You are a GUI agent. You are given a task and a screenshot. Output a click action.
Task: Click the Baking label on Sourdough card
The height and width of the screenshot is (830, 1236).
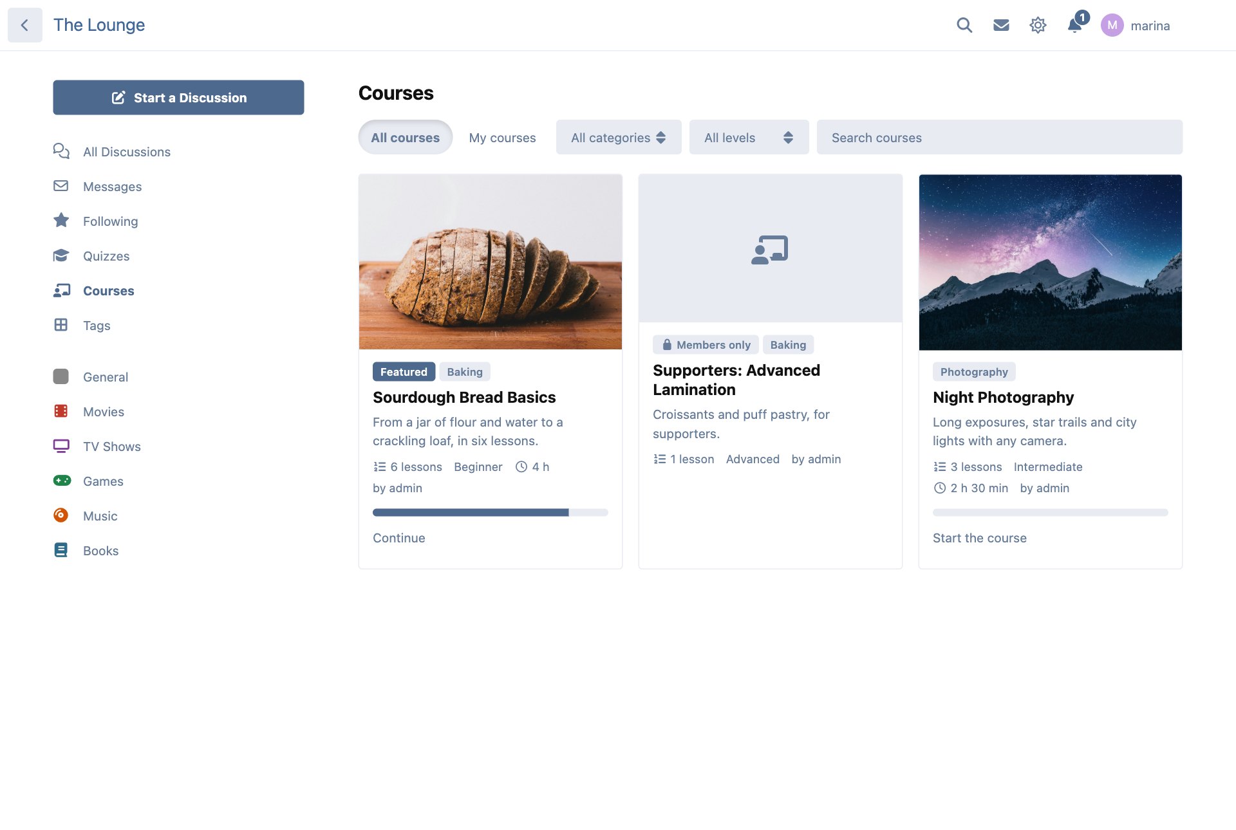click(465, 371)
